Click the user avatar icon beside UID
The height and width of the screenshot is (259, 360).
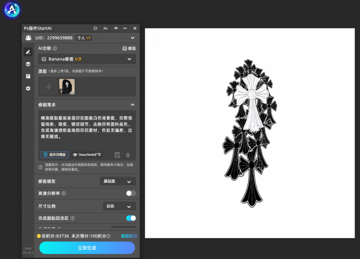click(28, 38)
